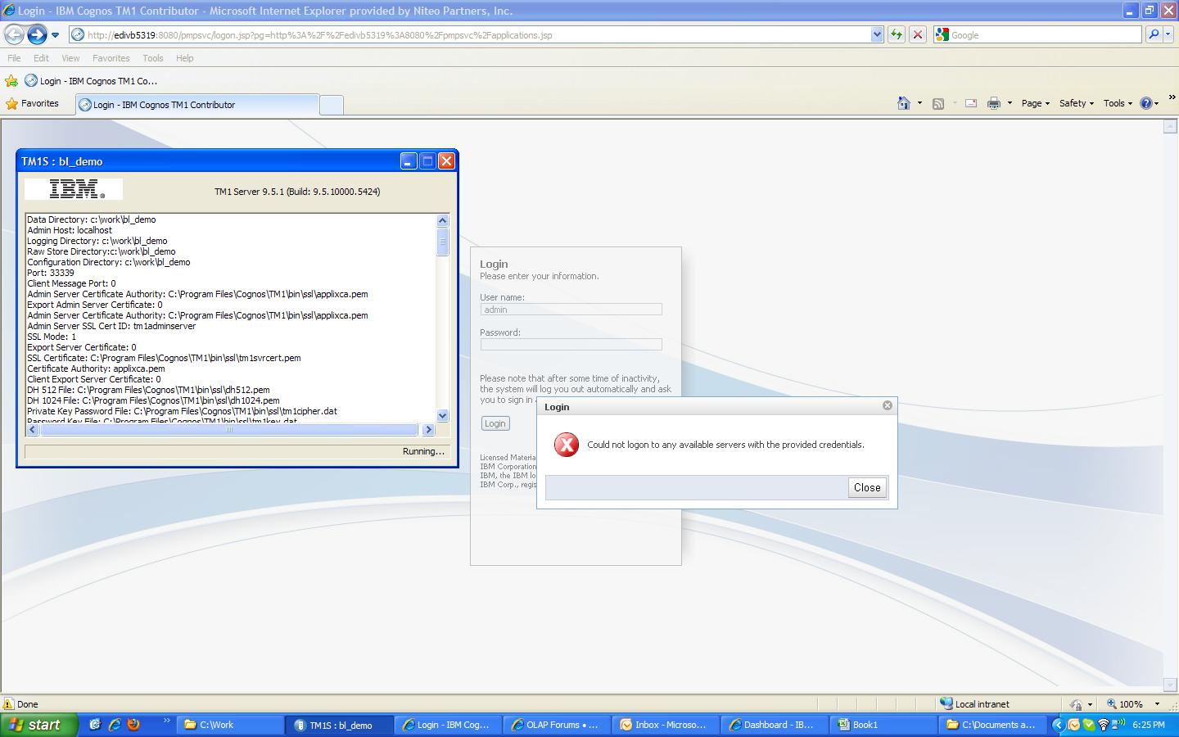The image size is (1179, 737).
Task: Open the Tools menu in menu bar
Action: pos(152,58)
